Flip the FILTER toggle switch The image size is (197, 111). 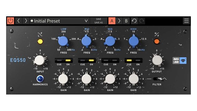[x=158, y=79]
